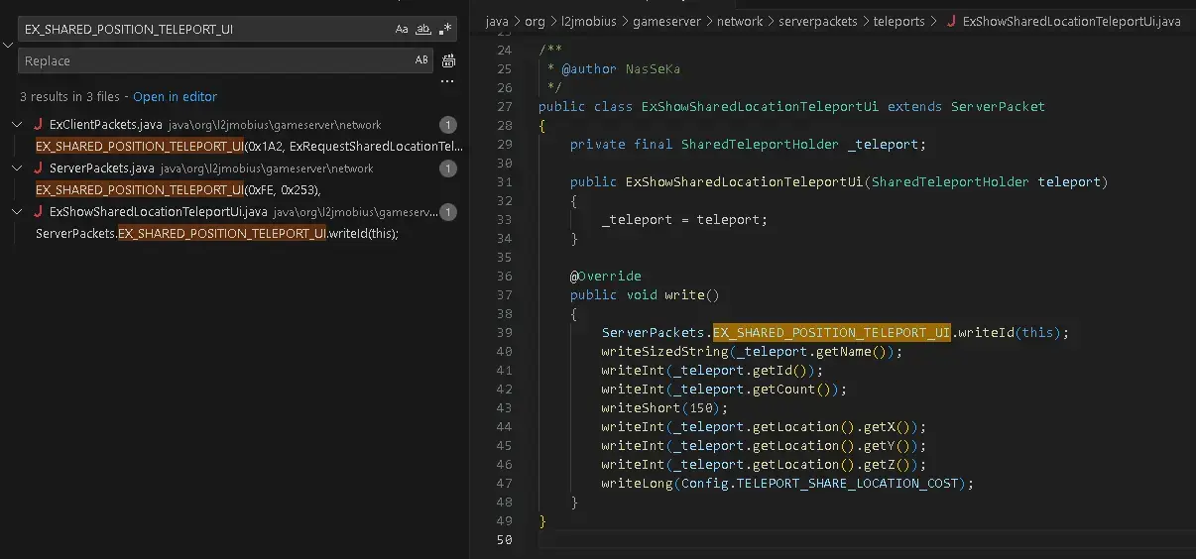Image resolution: width=1196 pixels, height=559 pixels.
Task: Click 'ServerPacket' in class declaration
Action: 998,106
